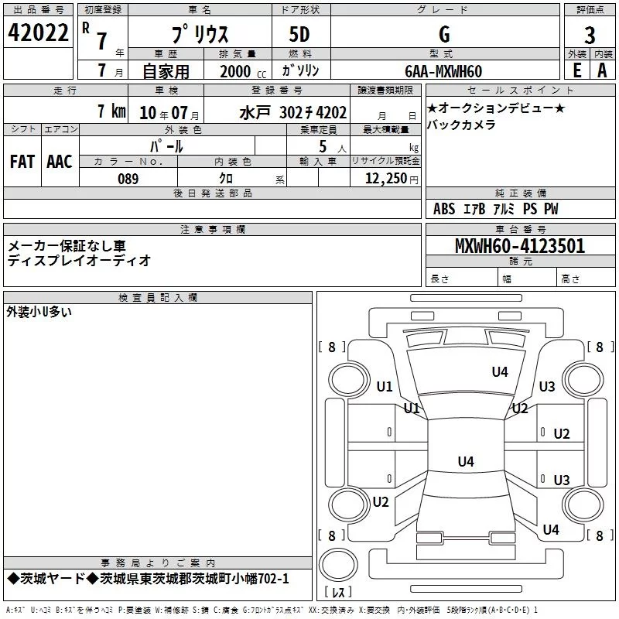Click the 検査員記入欄 section header
Image resolution: width=619 pixels, height=619 pixels.
158,298
